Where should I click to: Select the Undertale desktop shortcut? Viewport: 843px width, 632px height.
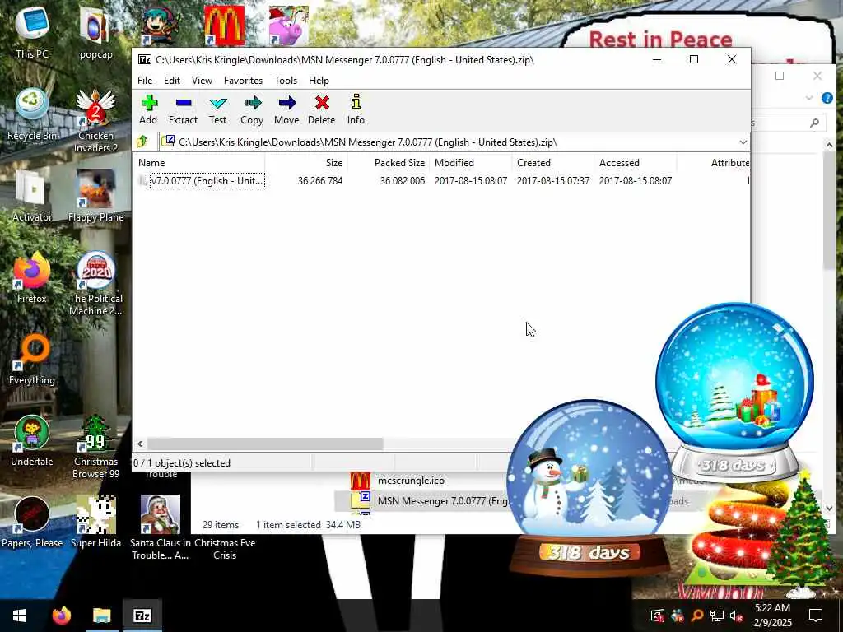pyautogui.click(x=32, y=440)
